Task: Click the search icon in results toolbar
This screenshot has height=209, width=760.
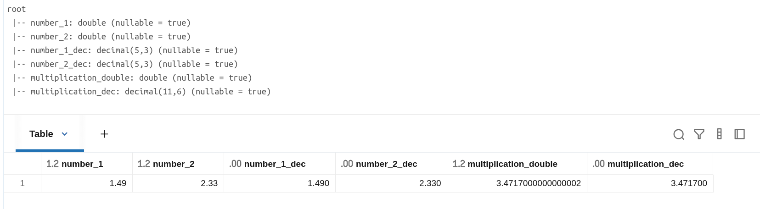Action: click(678, 134)
